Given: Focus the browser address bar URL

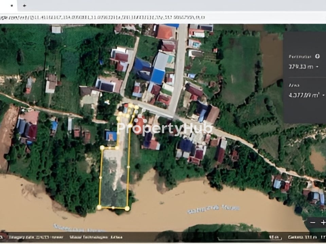Looking at the screenshot, I should click(103, 17).
